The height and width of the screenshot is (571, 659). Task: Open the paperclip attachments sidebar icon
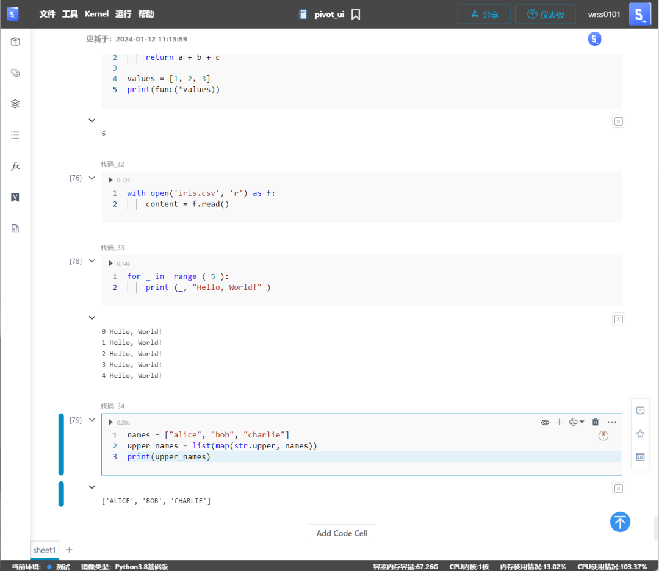[x=15, y=73]
